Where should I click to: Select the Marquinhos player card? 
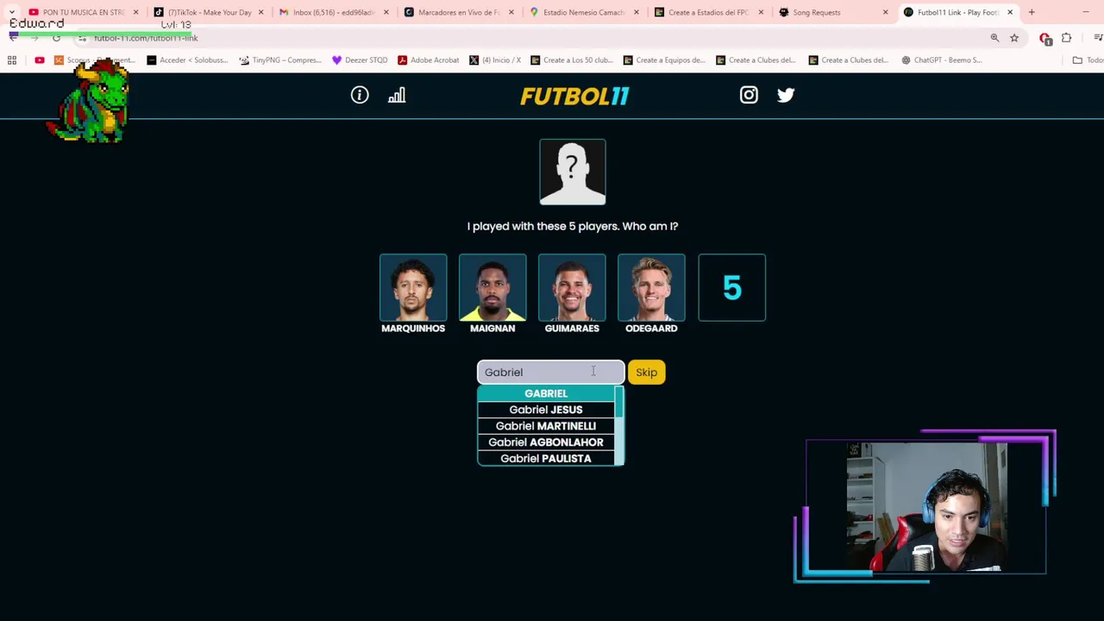413,293
